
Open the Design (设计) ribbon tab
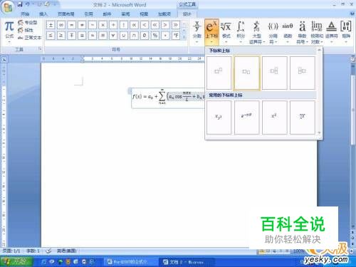187,14
